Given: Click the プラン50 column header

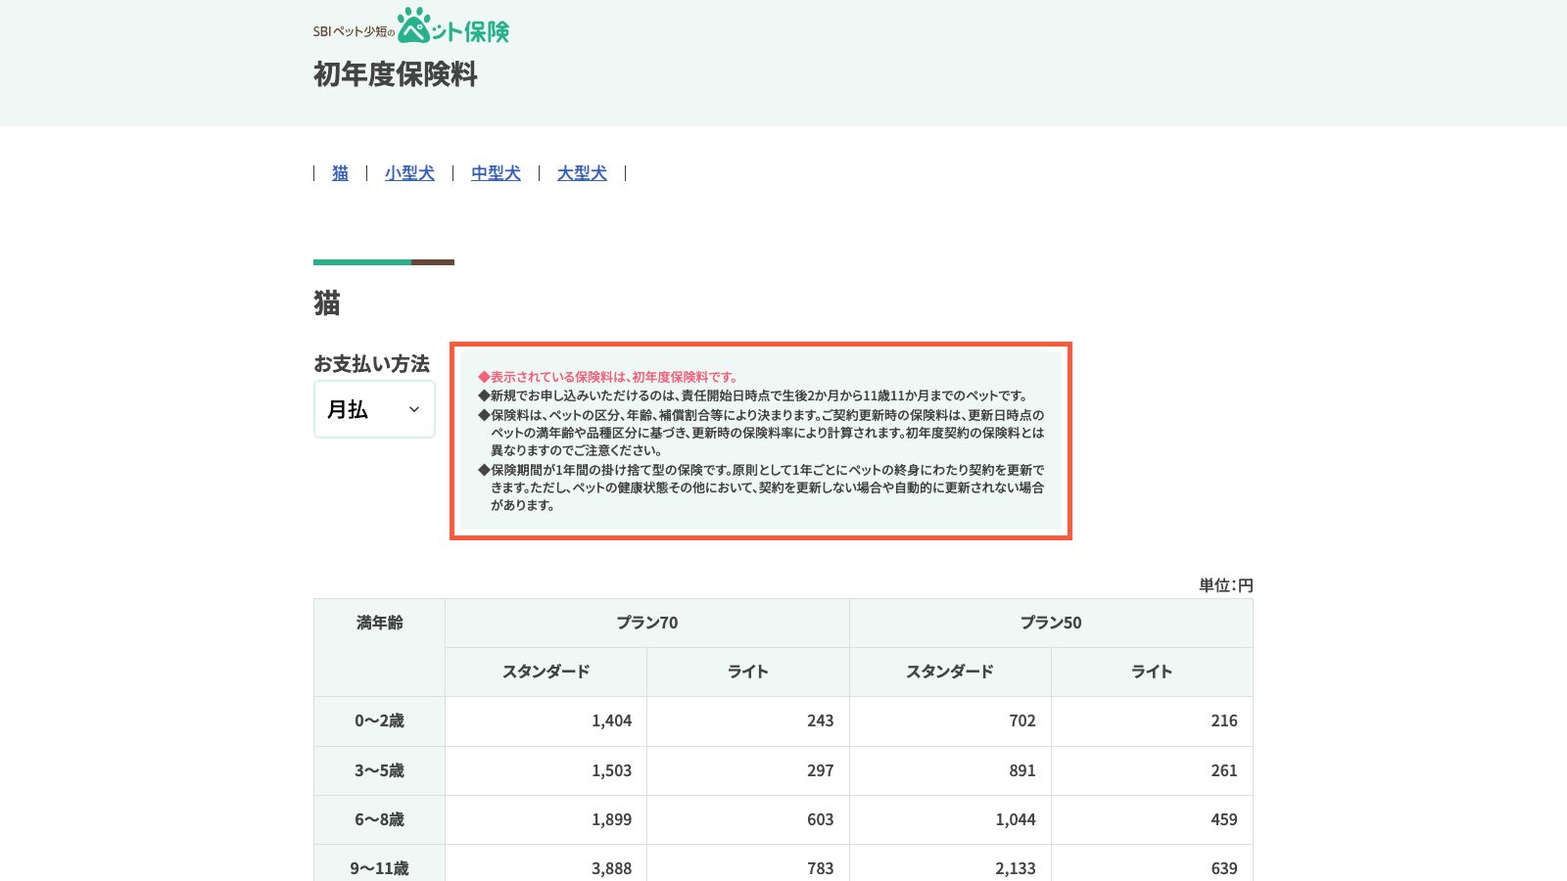Looking at the screenshot, I should click(x=1051, y=623).
